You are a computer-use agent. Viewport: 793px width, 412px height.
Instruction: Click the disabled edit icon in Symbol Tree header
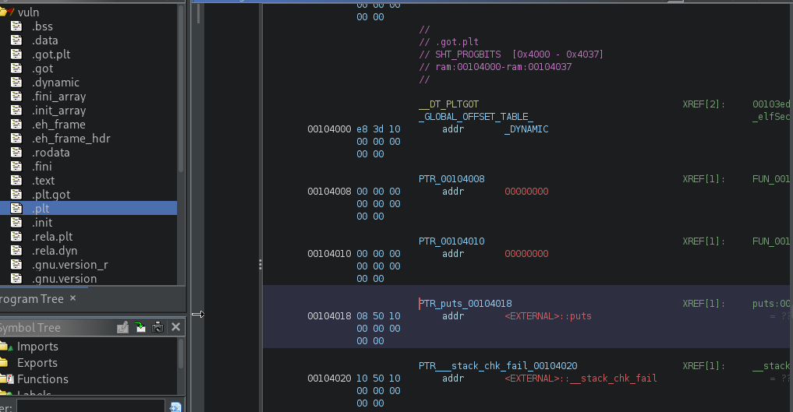(x=122, y=328)
